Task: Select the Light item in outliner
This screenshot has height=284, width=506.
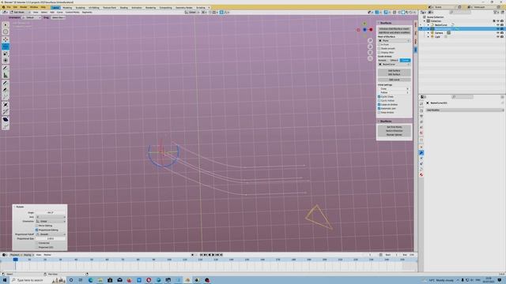Action: coord(437,37)
